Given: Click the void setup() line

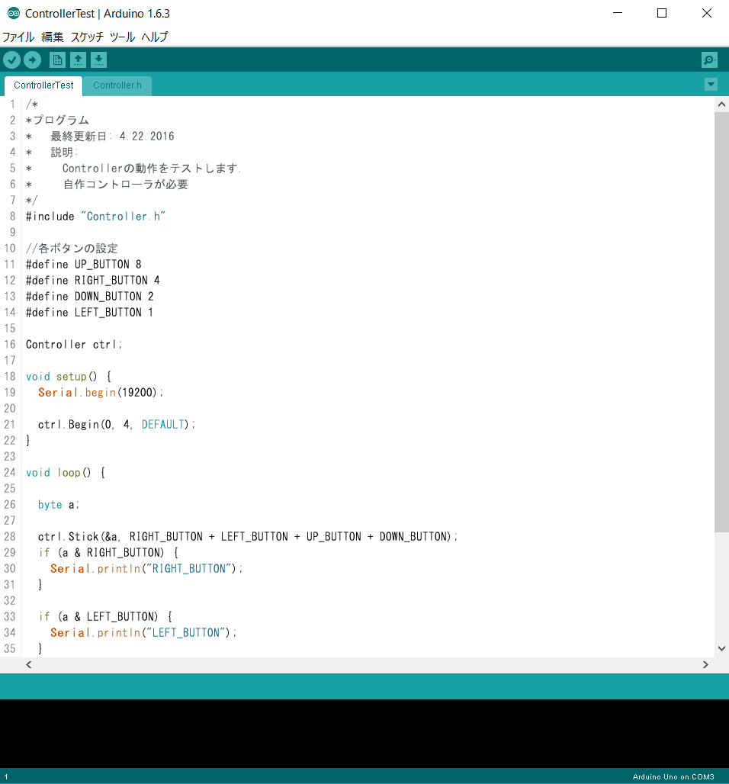Looking at the screenshot, I should click(69, 377).
